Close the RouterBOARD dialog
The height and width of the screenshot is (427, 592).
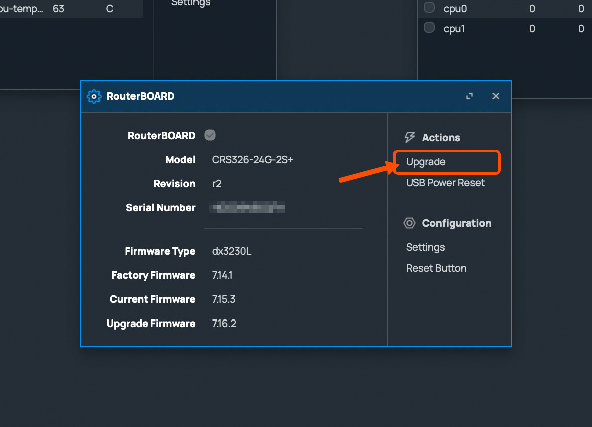pyautogui.click(x=496, y=96)
